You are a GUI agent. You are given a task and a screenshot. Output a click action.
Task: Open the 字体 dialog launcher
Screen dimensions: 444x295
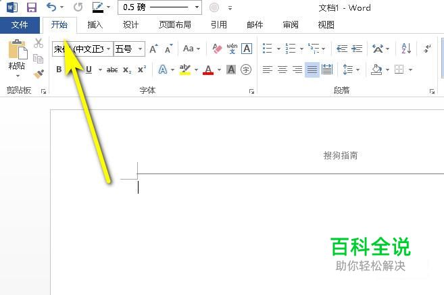(251, 91)
